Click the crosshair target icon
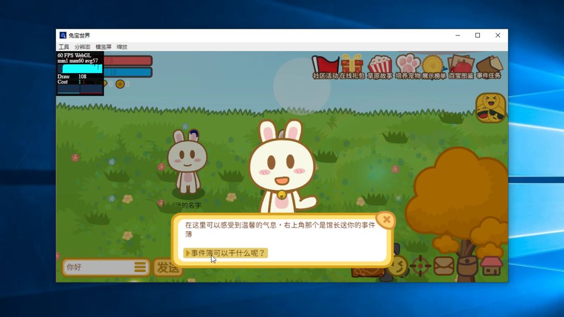The image size is (564, 317). point(420,266)
